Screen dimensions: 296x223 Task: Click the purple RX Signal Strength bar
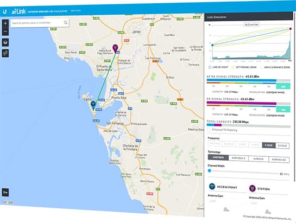tap(242, 103)
